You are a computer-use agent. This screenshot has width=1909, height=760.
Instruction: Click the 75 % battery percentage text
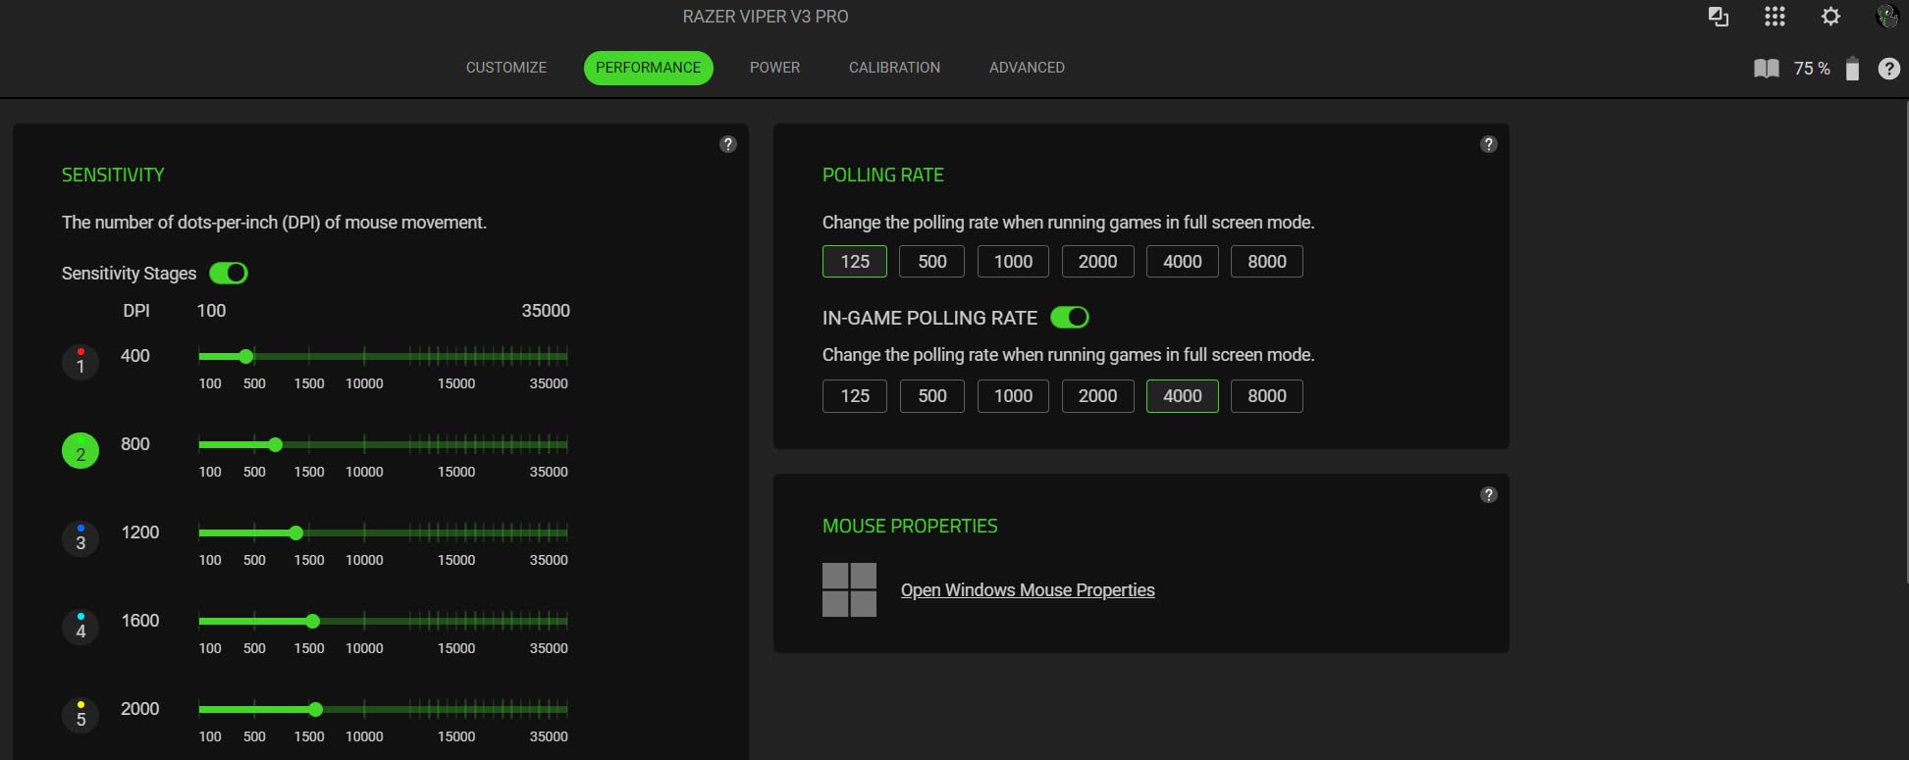tap(1812, 69)
